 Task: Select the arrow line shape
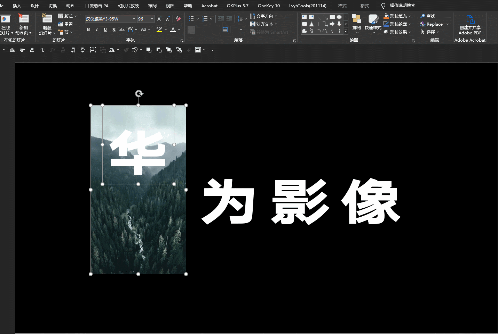[x=325, y=17]
